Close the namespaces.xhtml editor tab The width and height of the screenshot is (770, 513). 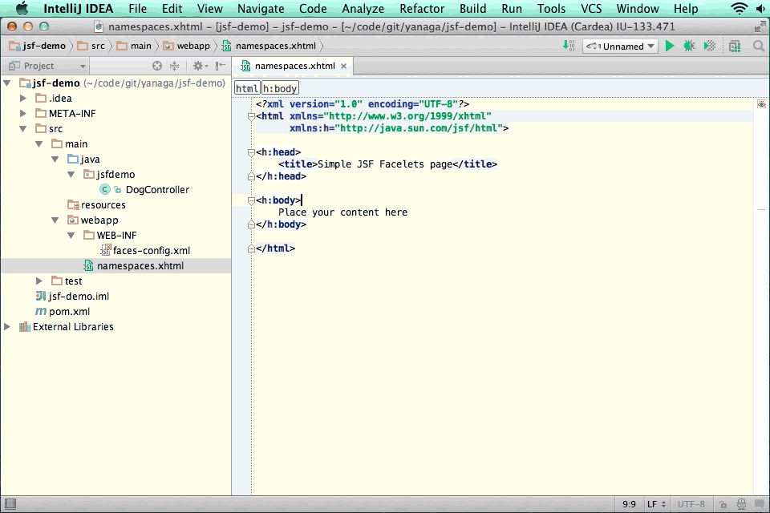click(x=344, y=66)
